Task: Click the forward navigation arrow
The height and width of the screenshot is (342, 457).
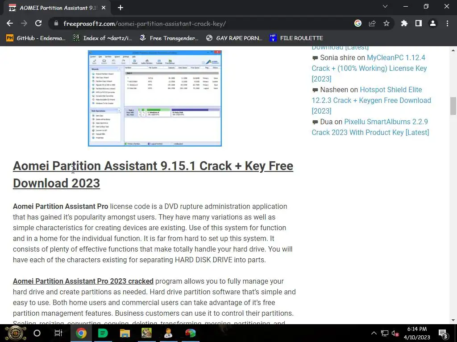Action: tap(24, 23)
